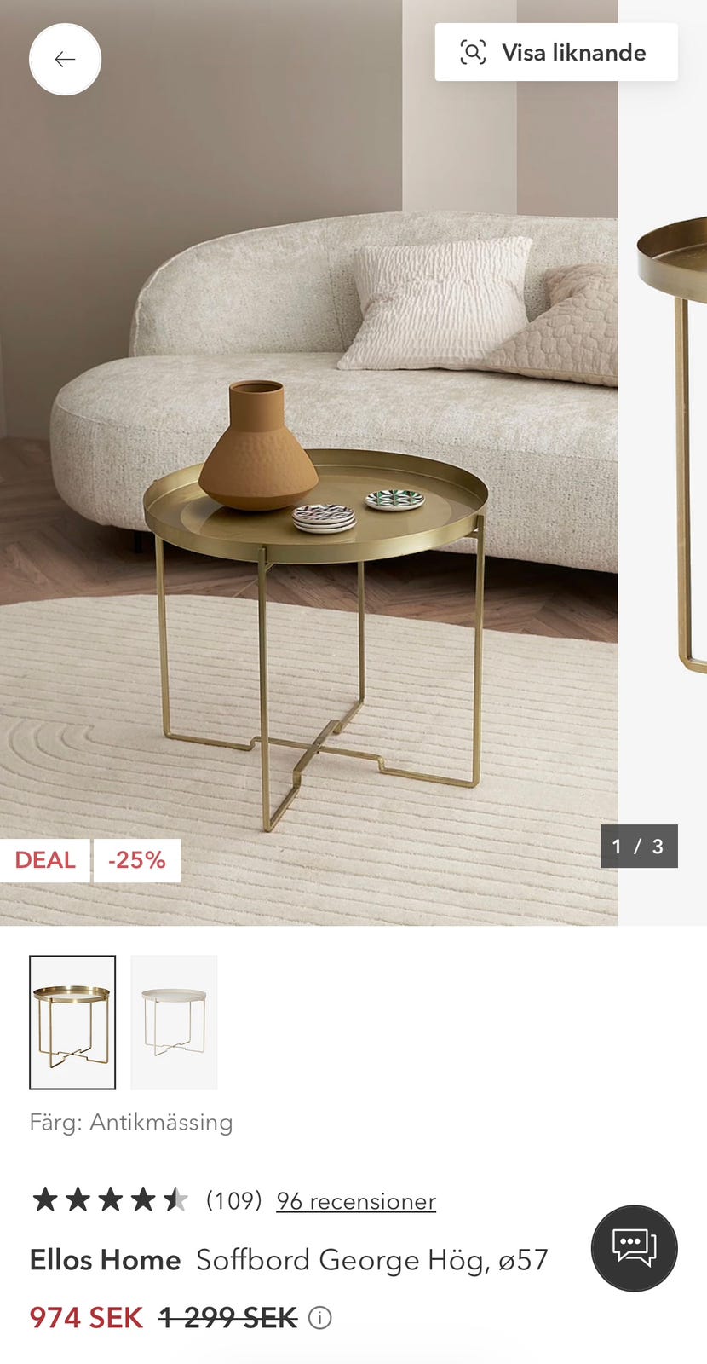707x1364 pixels.
Task: Tap the visual search camera icon
Action: (473, 52)
